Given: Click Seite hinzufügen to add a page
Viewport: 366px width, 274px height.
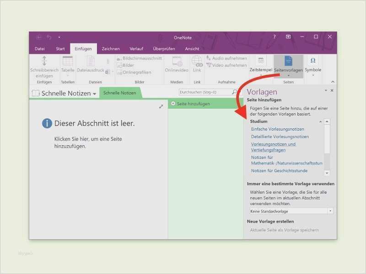Looking at the screenshot, I should [193, 104].
